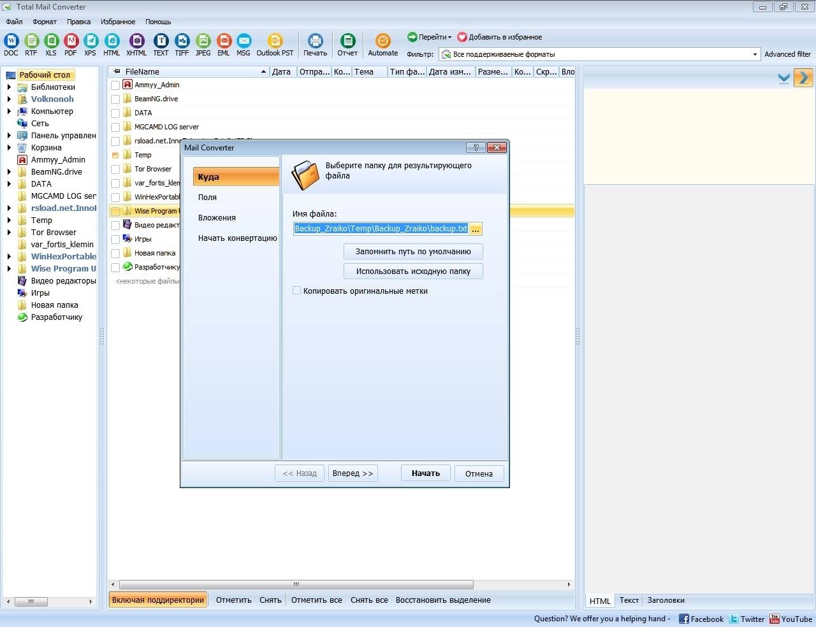
Task: Open the Twitter link in the status bar
Action: tap(747, 619)
